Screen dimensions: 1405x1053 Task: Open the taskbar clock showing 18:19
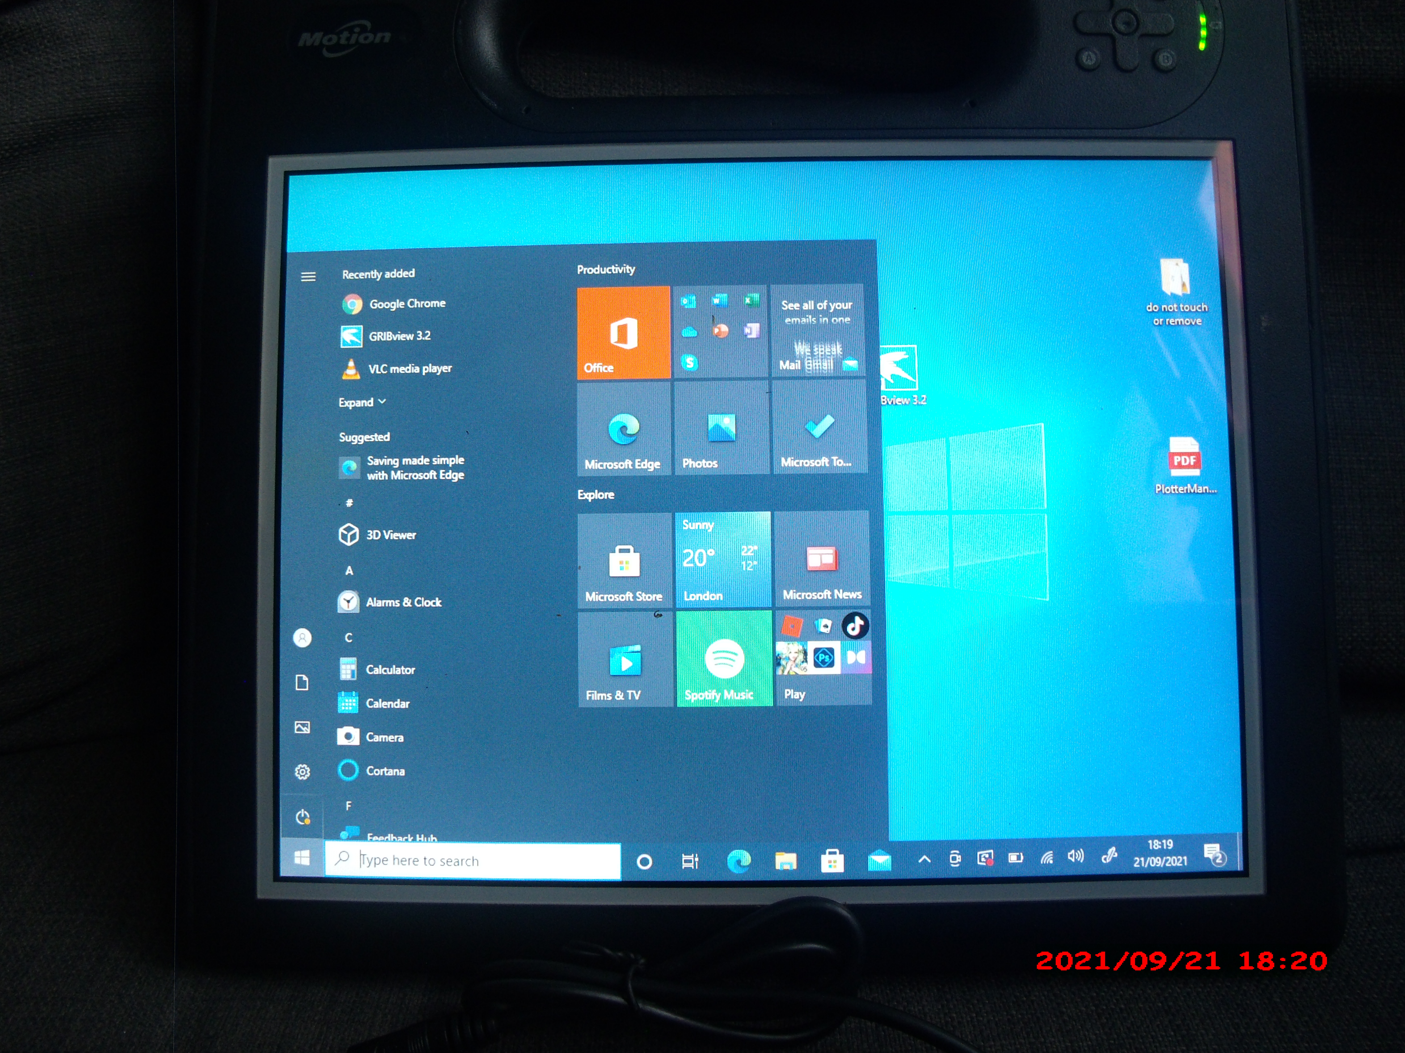point(1160,853)
